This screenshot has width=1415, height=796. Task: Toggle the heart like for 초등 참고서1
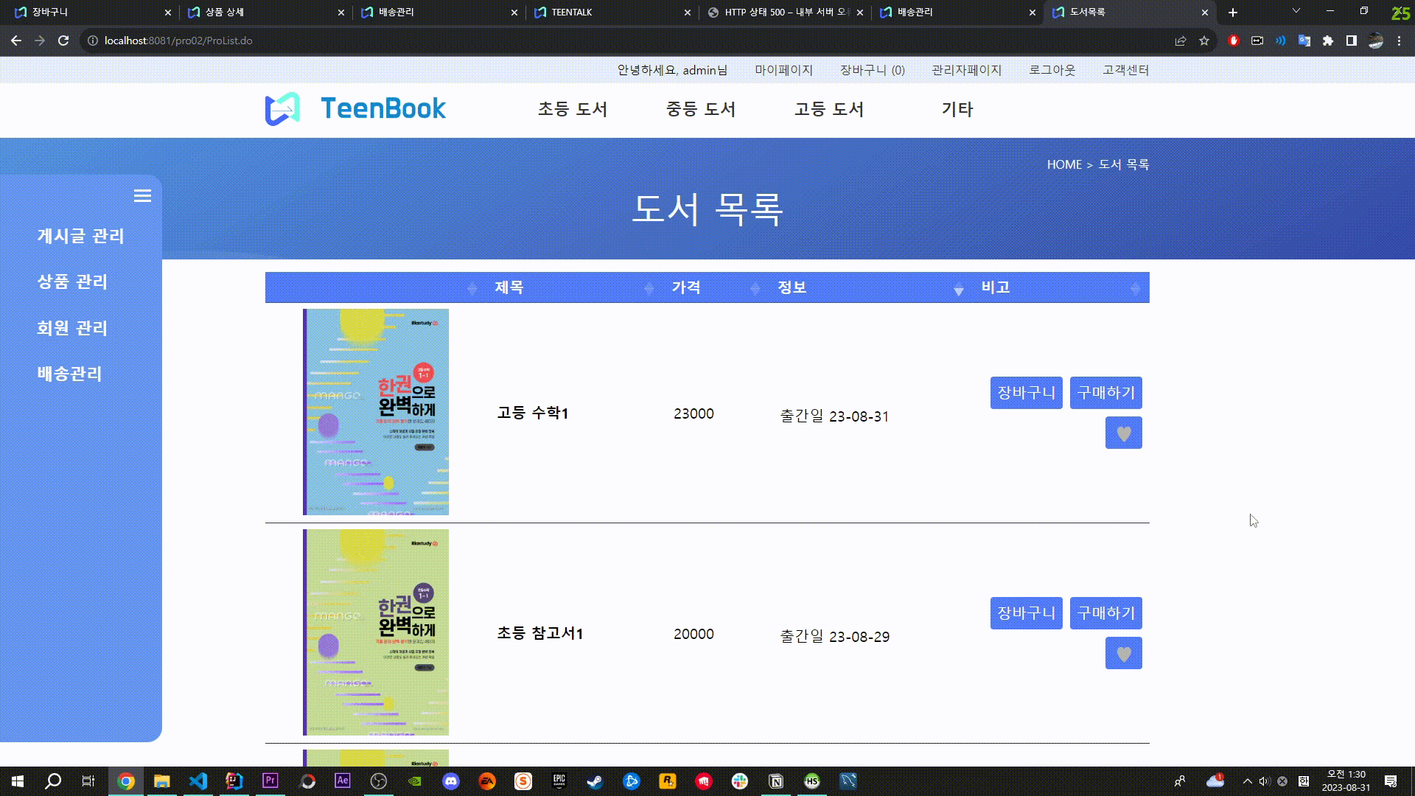[1123, 654]
